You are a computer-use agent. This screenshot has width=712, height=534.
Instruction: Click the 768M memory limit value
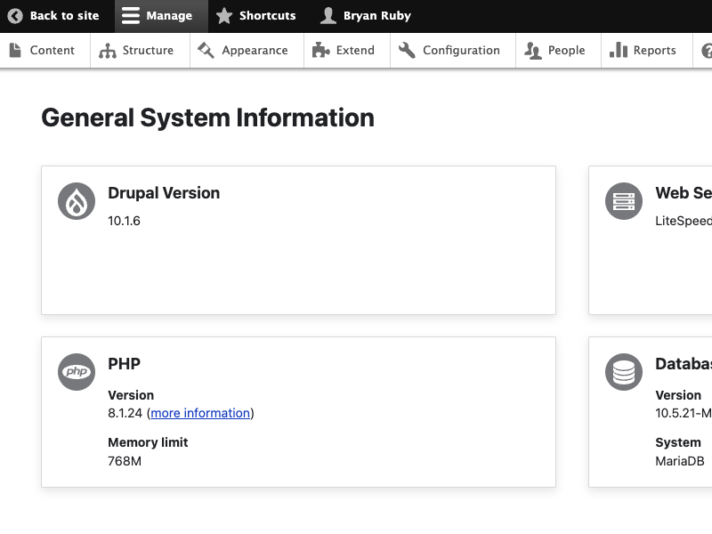[125, 461]
